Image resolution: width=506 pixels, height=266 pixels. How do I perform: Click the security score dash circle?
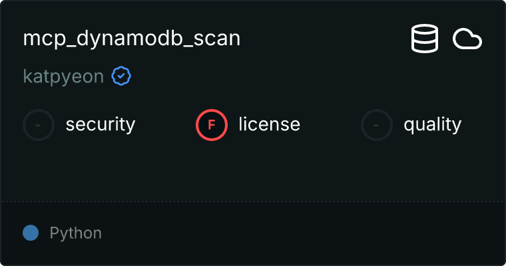pyautogui.click(x=39, y=124)
